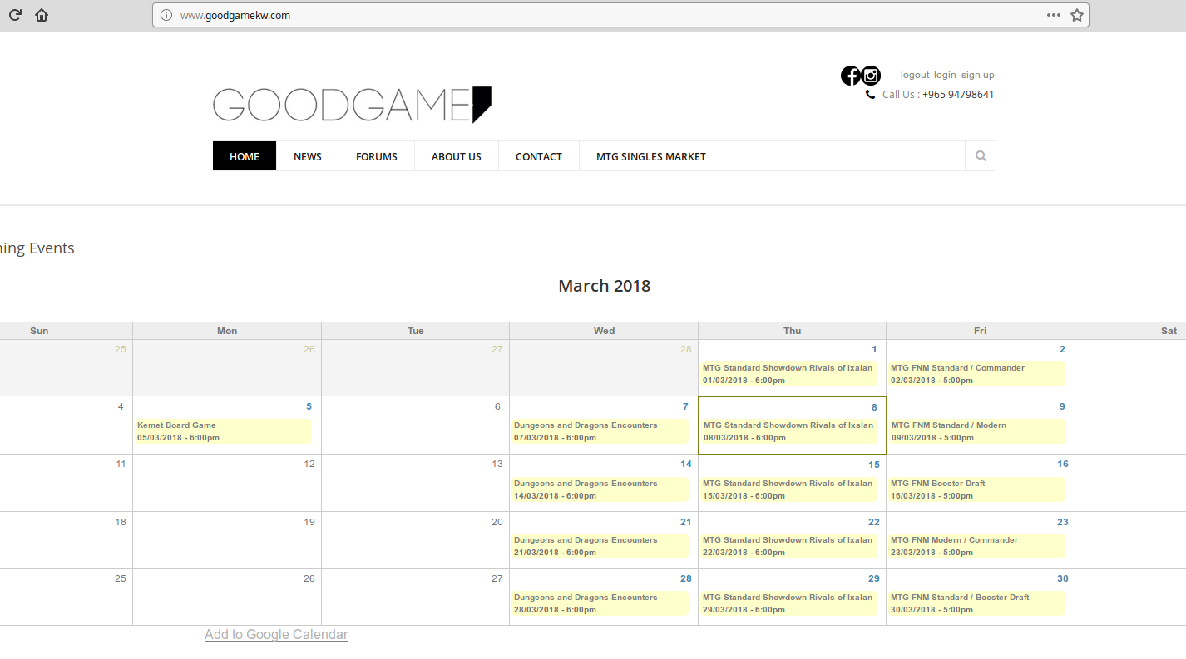Open the ABOUT US menu item

pyautogui.click(x=457, y=156)
